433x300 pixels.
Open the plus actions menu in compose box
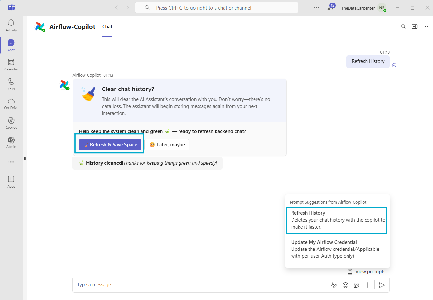[367, 285]
